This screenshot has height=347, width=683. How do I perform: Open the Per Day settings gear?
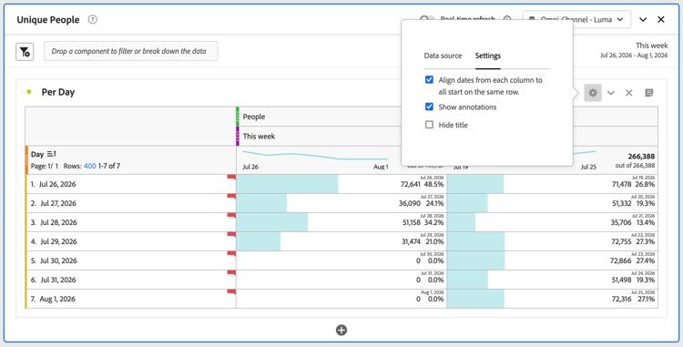593,93
